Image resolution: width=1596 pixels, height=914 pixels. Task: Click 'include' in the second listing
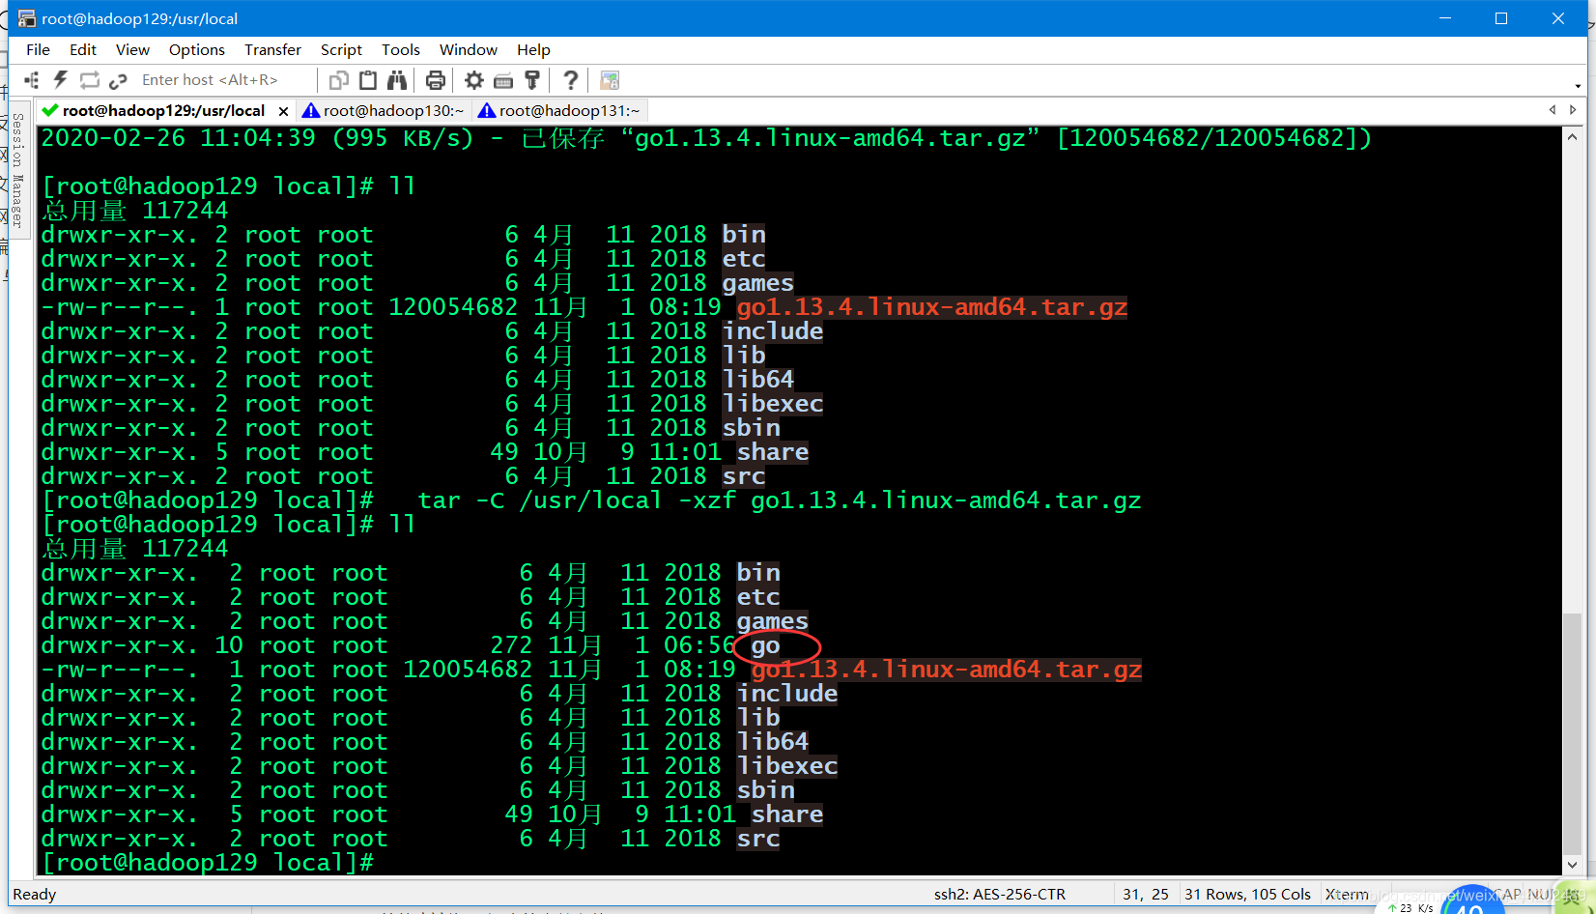click(787, 694)
